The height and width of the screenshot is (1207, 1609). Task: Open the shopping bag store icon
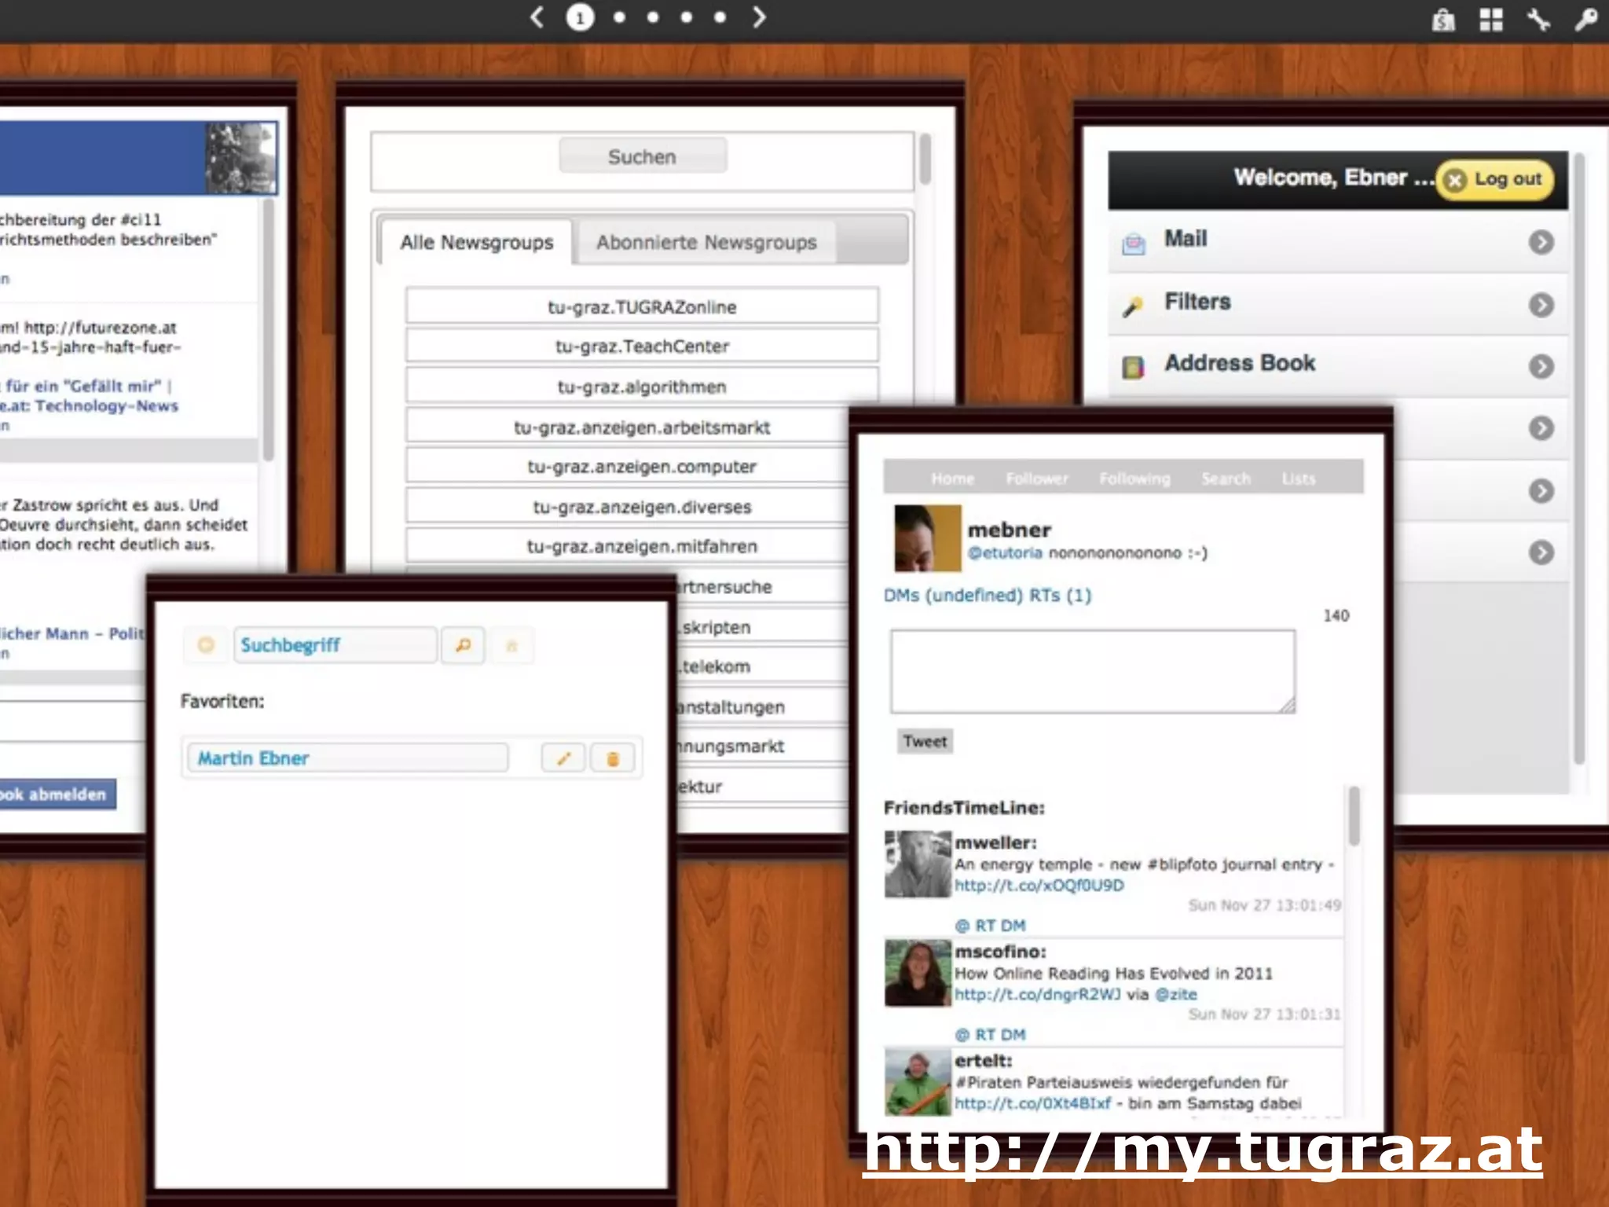[1442, 19]
